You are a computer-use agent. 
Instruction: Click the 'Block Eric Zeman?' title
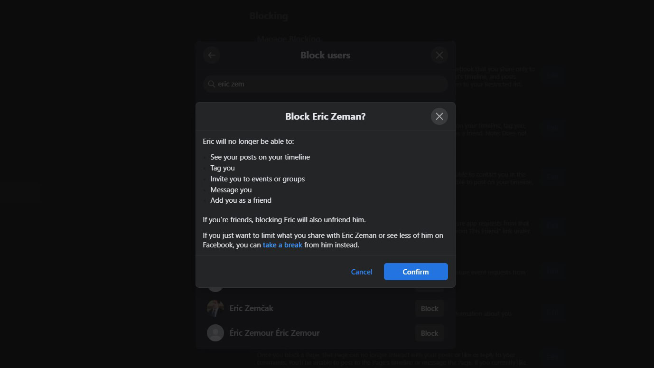(325, 116)
